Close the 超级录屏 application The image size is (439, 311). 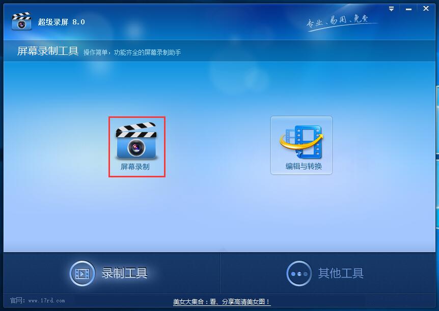[x=425, y=8]
